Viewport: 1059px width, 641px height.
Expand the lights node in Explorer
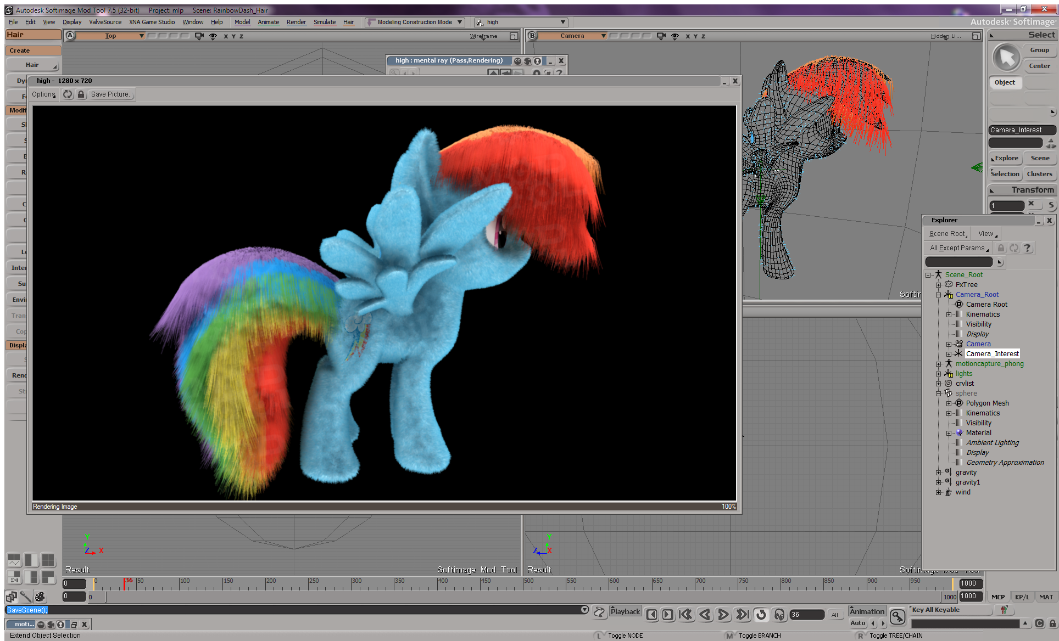(x=939, y=374)
